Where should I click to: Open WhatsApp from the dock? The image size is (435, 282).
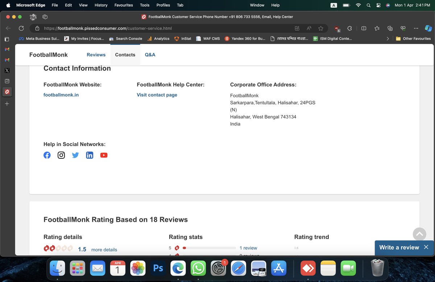click(198, 268)
